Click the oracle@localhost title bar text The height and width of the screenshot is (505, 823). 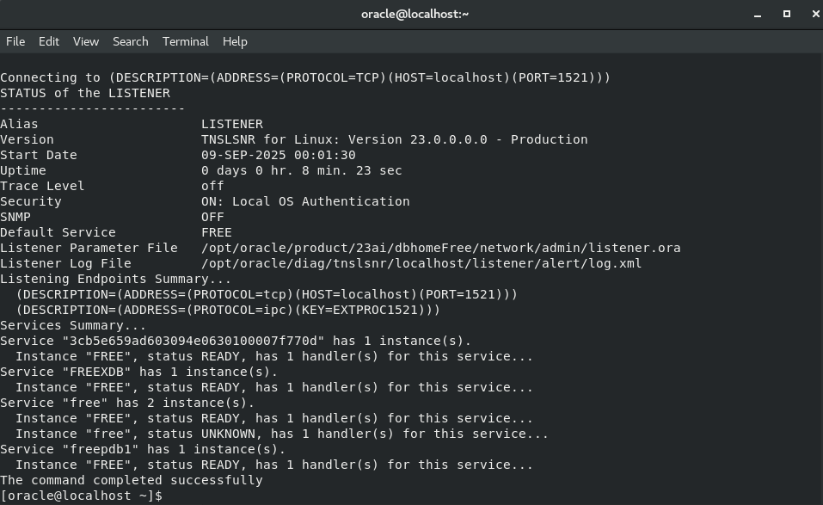coord(415,14)
